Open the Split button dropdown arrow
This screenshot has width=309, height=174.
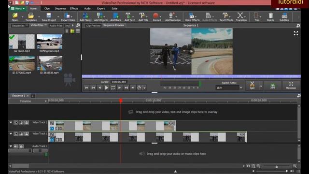[x=261, y=86]
